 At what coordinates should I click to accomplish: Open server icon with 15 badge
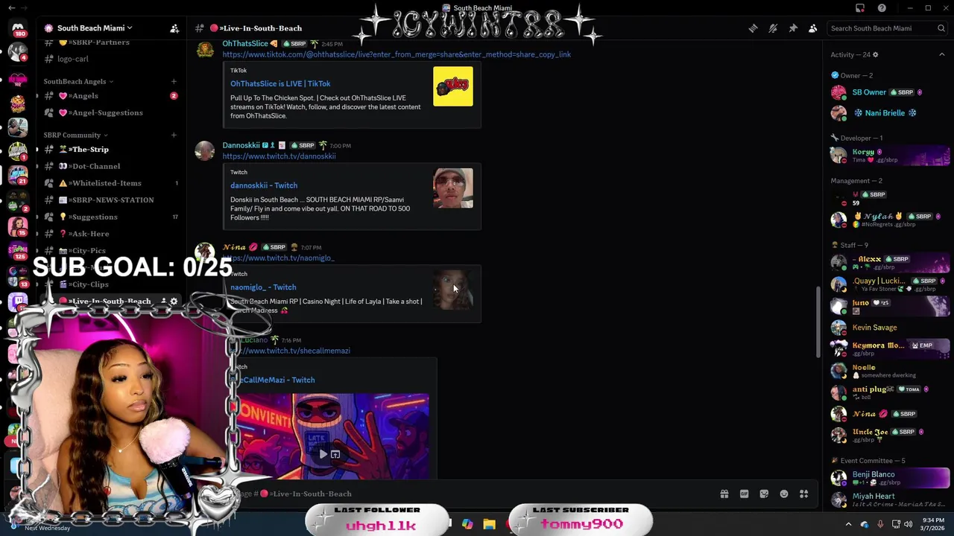[x=18, y=225]
